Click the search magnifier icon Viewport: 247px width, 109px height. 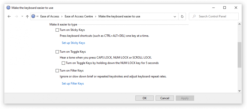click(194, 16)
